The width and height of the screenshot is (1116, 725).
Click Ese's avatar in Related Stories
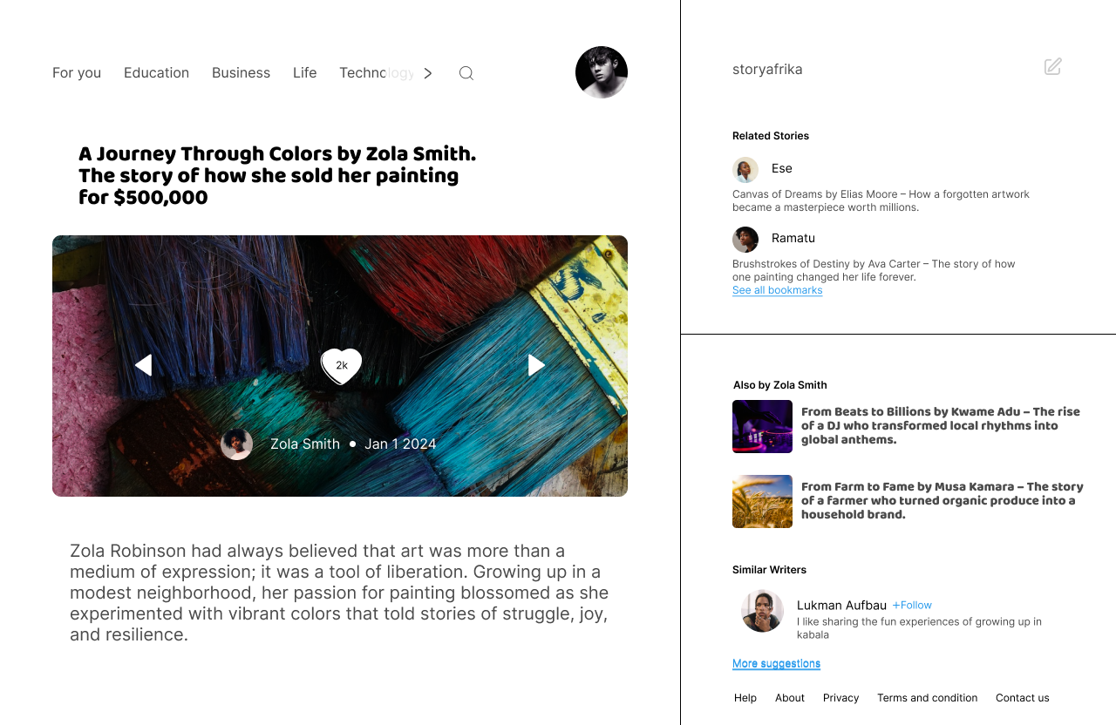[x=745, y=169]
